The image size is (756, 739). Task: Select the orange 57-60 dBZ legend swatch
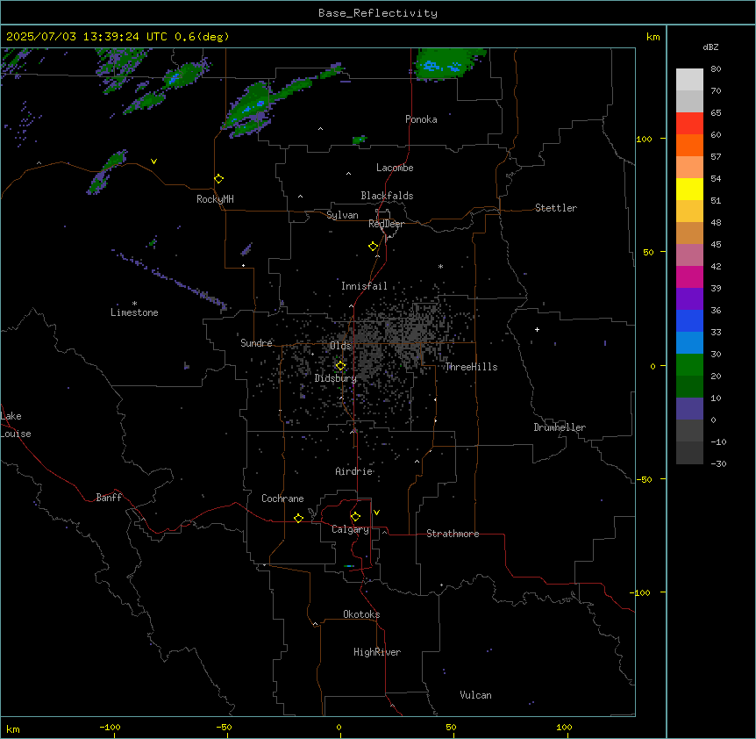tap(689, 145)
